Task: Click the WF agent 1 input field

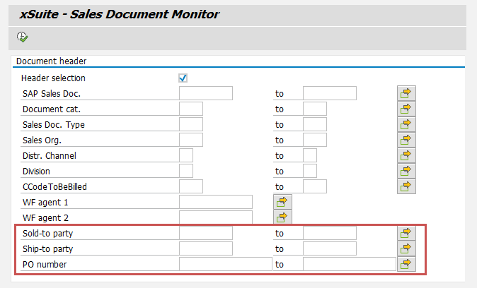Action: point(215,202)
